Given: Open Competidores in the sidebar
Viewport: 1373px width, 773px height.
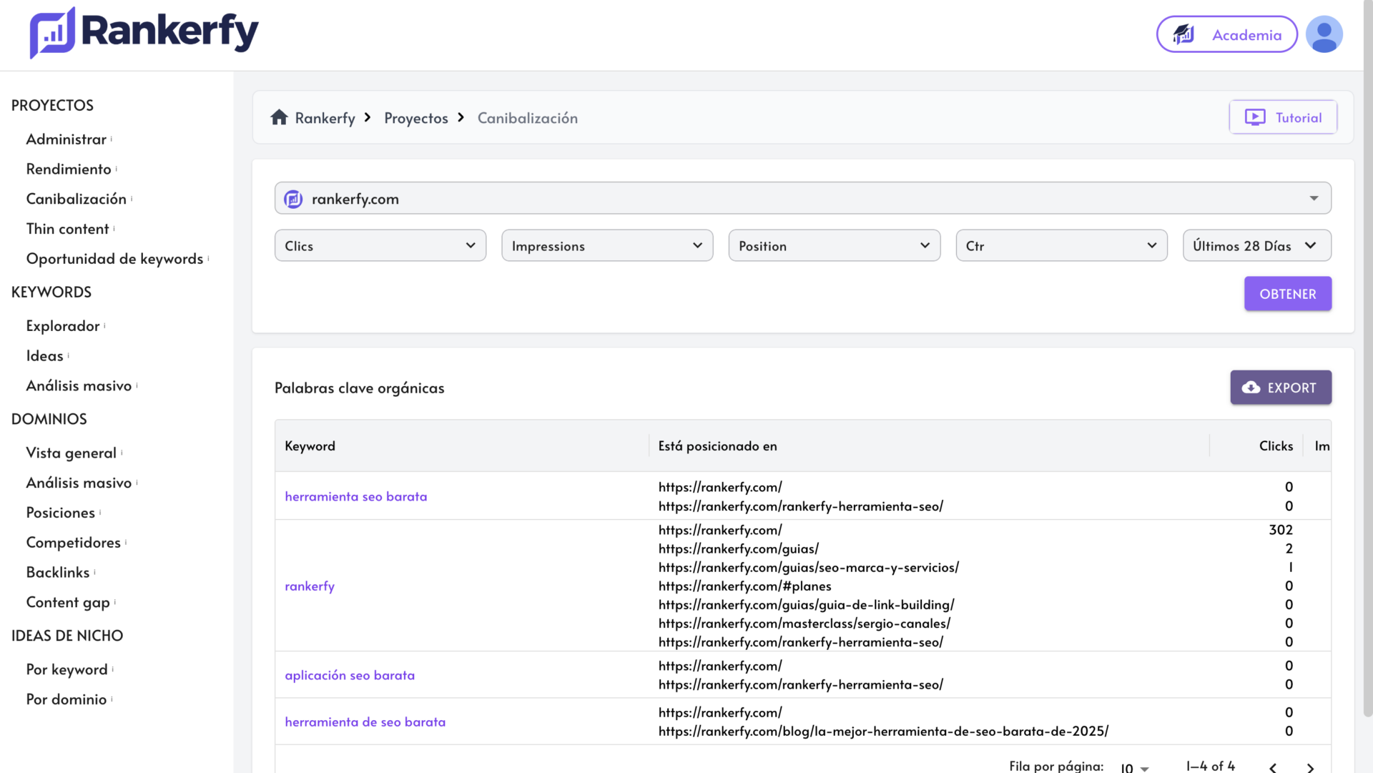Looking at the screenshot, I should [74, 543].
